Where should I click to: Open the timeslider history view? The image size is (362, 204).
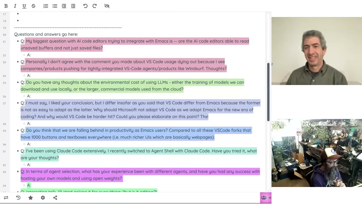tap(18, 198)
